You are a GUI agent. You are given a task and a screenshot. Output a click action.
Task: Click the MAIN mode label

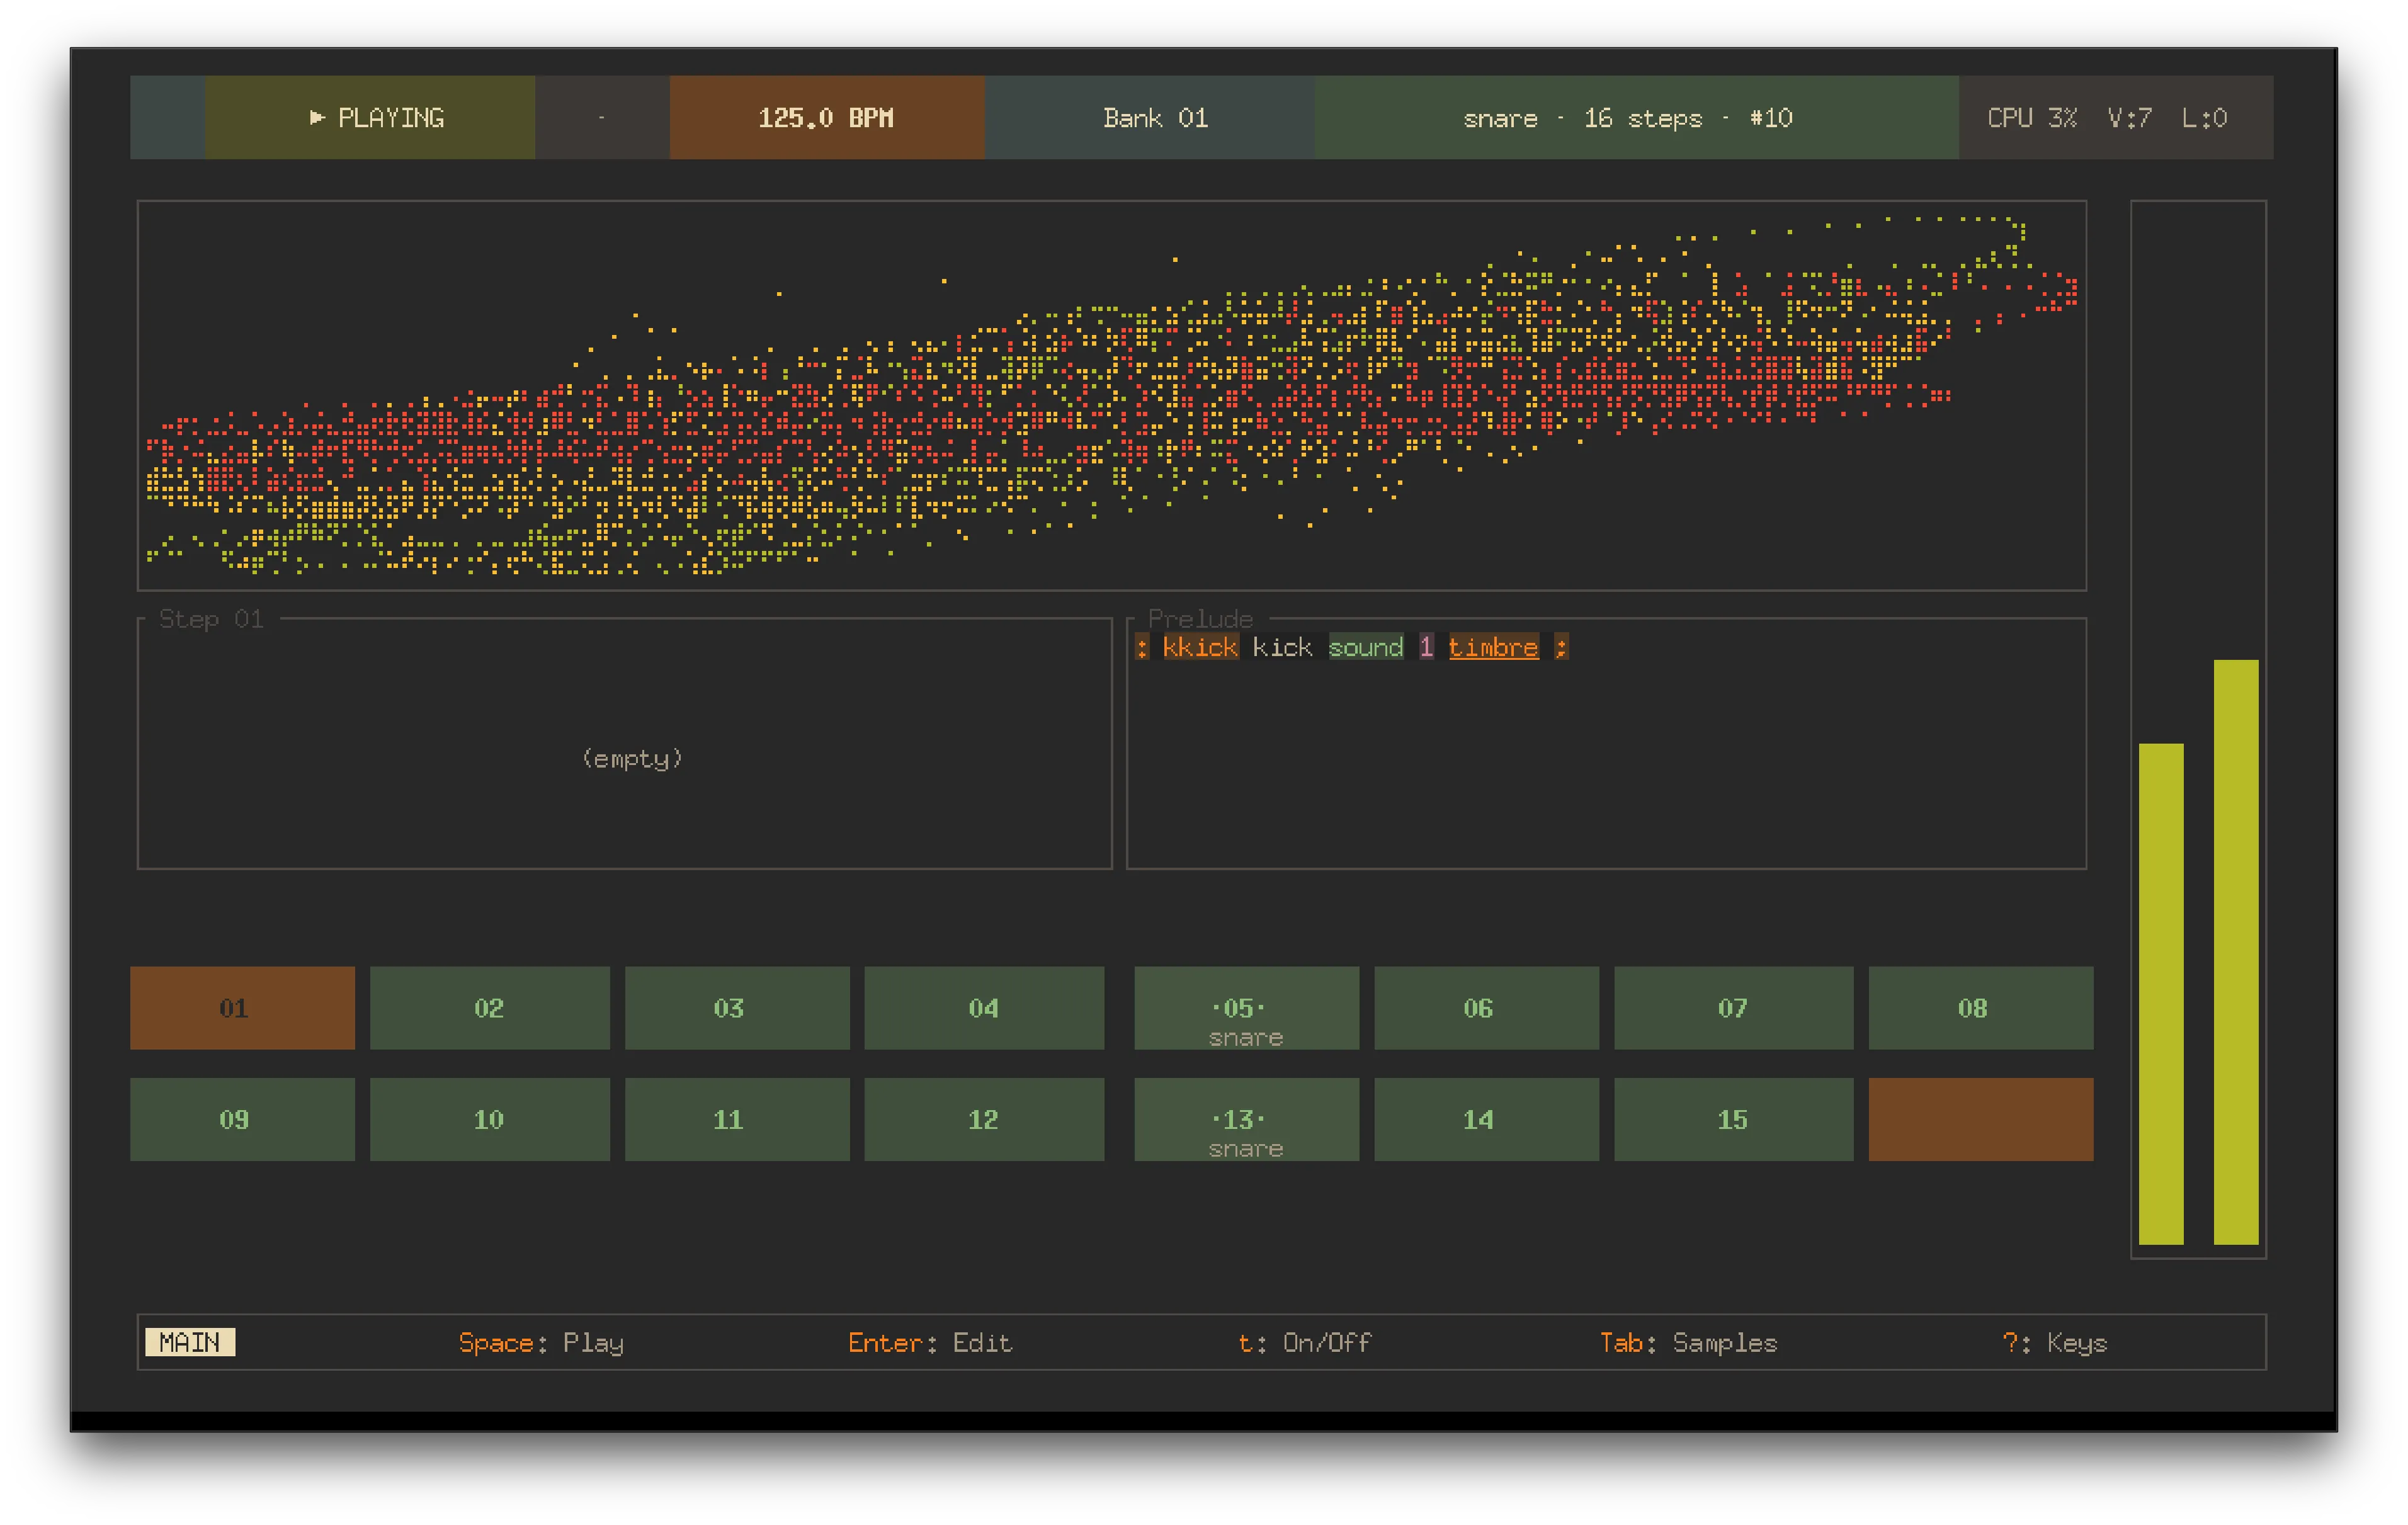(x=190, y=1342)
